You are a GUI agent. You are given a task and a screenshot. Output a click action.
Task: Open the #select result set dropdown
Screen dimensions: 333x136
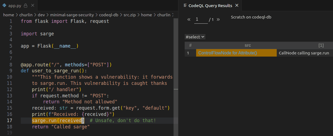pos(195,37)
